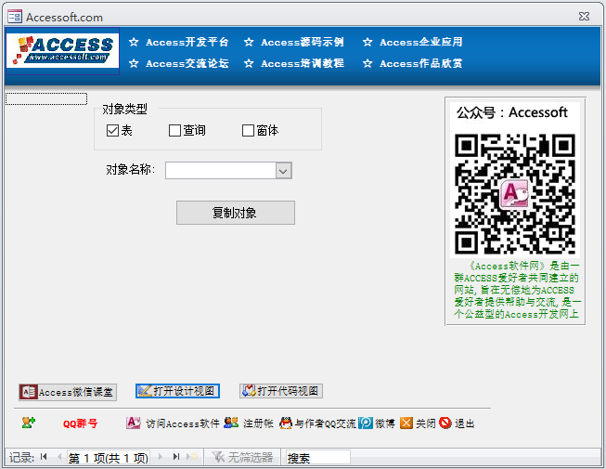Enable the 查询 checkbox

point(174,131)
